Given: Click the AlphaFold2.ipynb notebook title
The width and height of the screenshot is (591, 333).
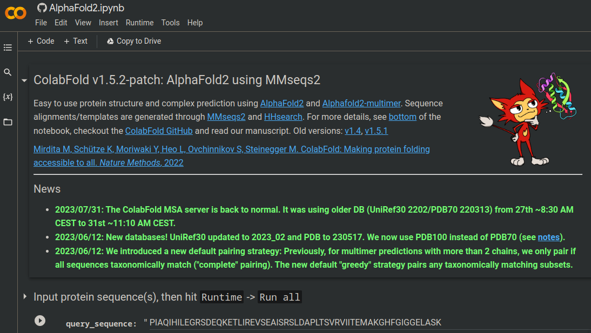Looking at the screenshot, I should pyautogui.click(x=86, y=8).
